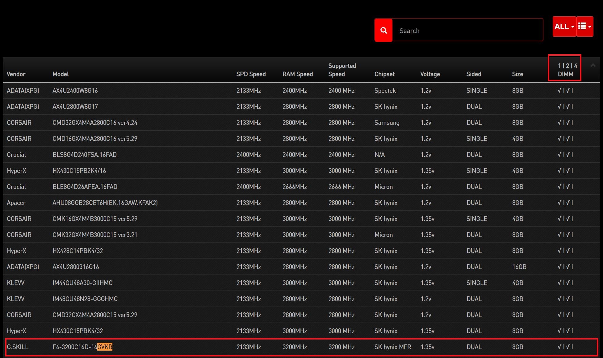Select model AX4U2400W8G16

(x=75, y=91)
